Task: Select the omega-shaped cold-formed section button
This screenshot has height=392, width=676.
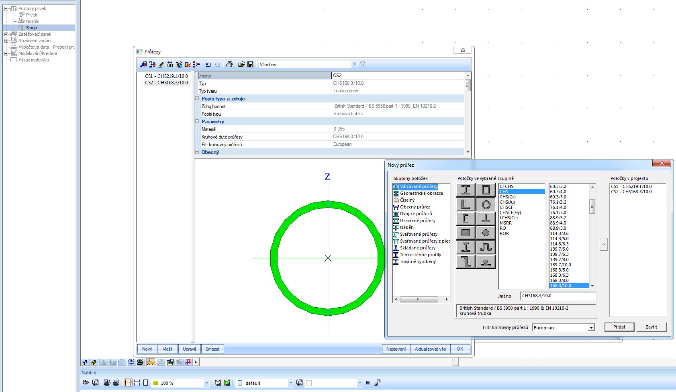Action: tap(486, 247)
